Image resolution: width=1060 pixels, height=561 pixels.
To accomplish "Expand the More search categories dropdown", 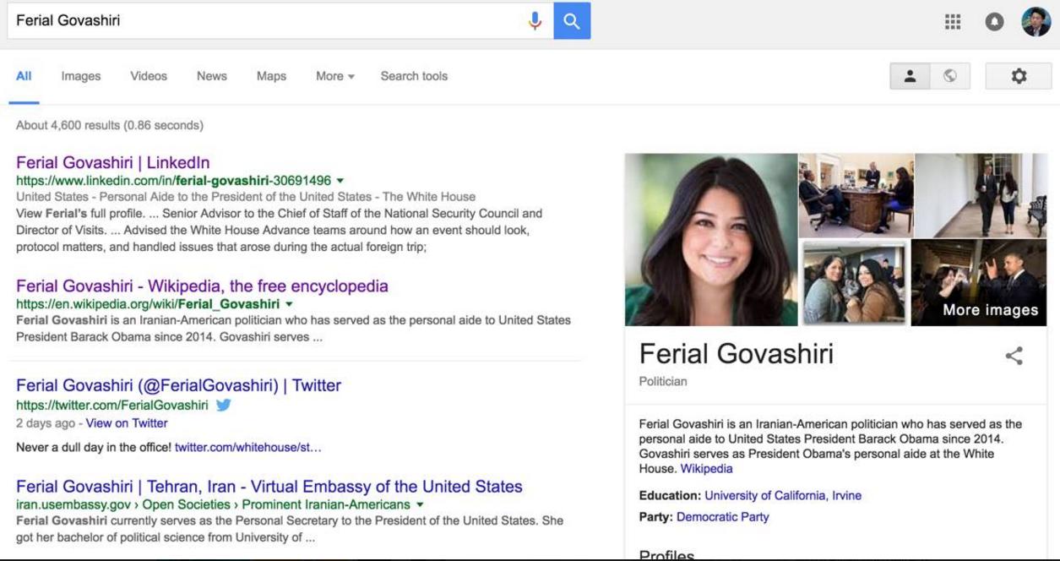I will coord(334,76).
